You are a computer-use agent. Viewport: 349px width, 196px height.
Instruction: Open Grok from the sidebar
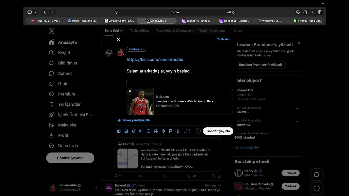[x=58, y=84]
